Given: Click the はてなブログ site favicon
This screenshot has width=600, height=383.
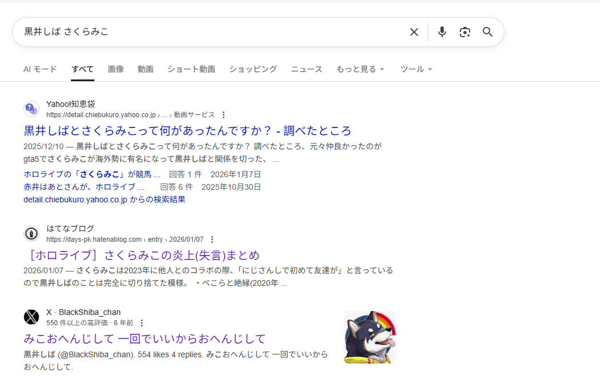Looking at the screenshot, I should [x=31, y=234].
